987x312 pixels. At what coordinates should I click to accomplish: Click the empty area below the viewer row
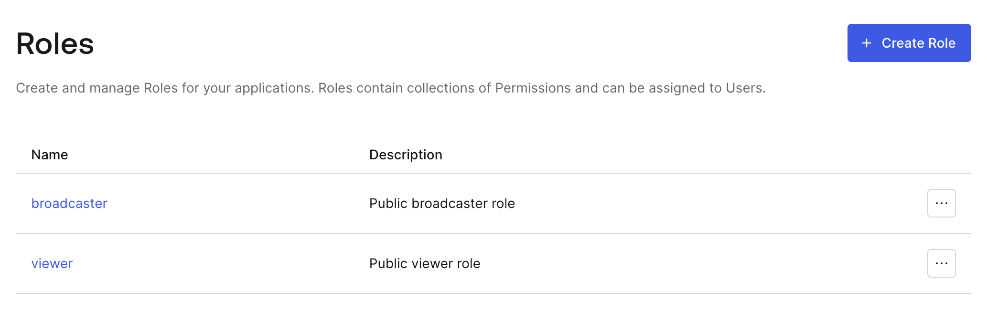click(x=493, y=303)
